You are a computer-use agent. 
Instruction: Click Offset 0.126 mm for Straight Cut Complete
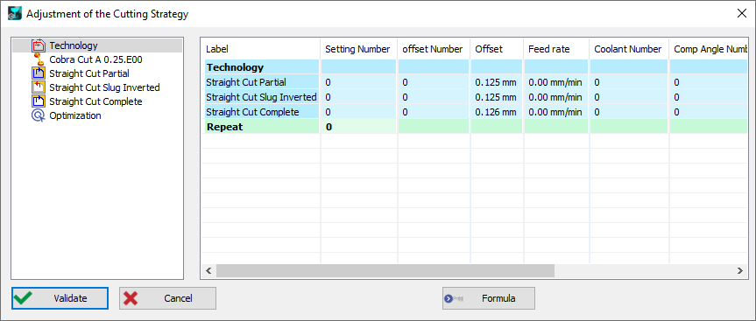click(497, 112)
